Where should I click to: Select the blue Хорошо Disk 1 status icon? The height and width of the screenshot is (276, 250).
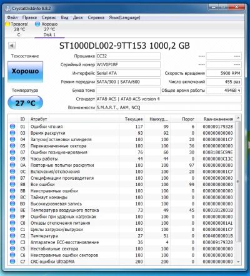tap(37, 24)
